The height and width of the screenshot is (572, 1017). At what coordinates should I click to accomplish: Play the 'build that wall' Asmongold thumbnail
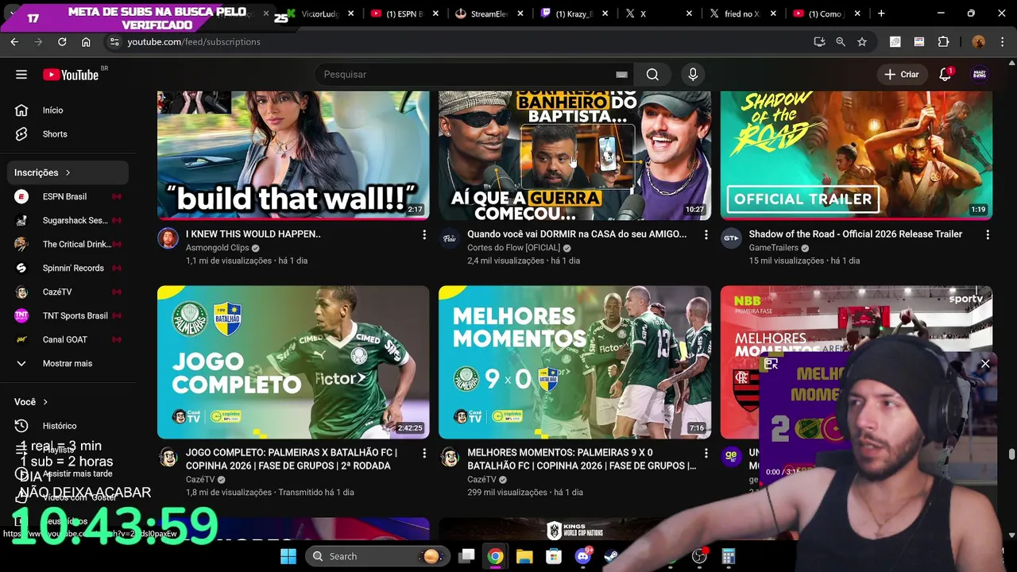pos(293,156)
